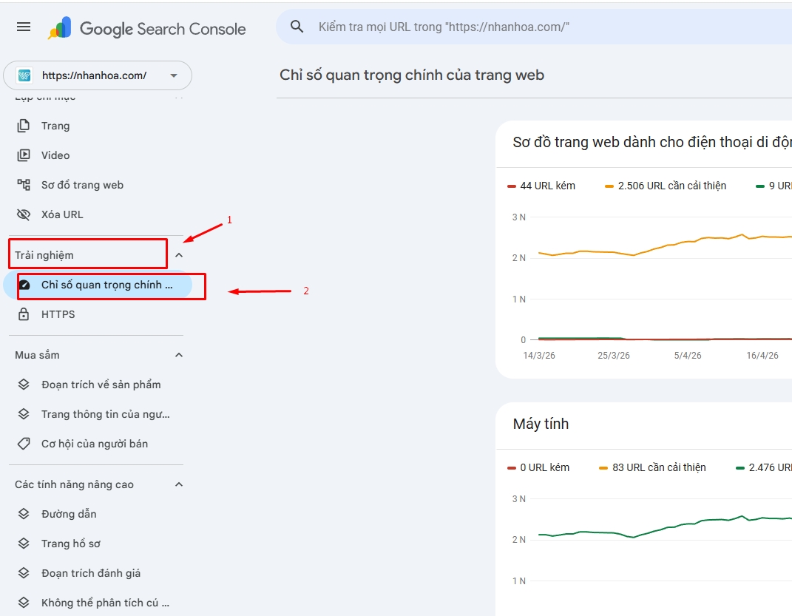The width and height of the screenshot is (792, 616).
Task: Open the Video menu item
Action: [98, 155]
